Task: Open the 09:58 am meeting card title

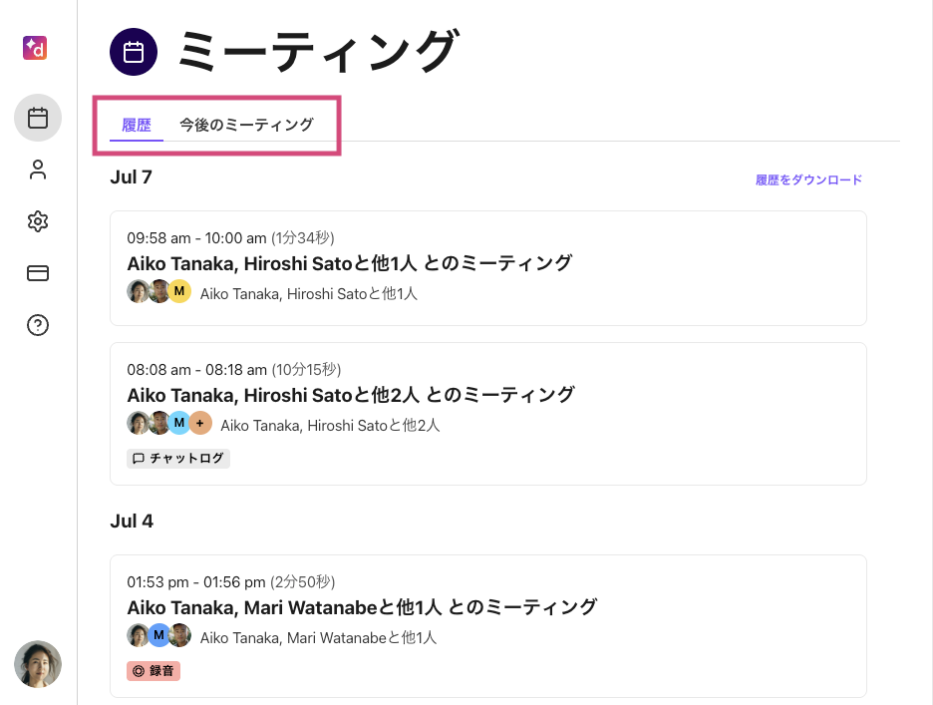Action: (349, 263)
